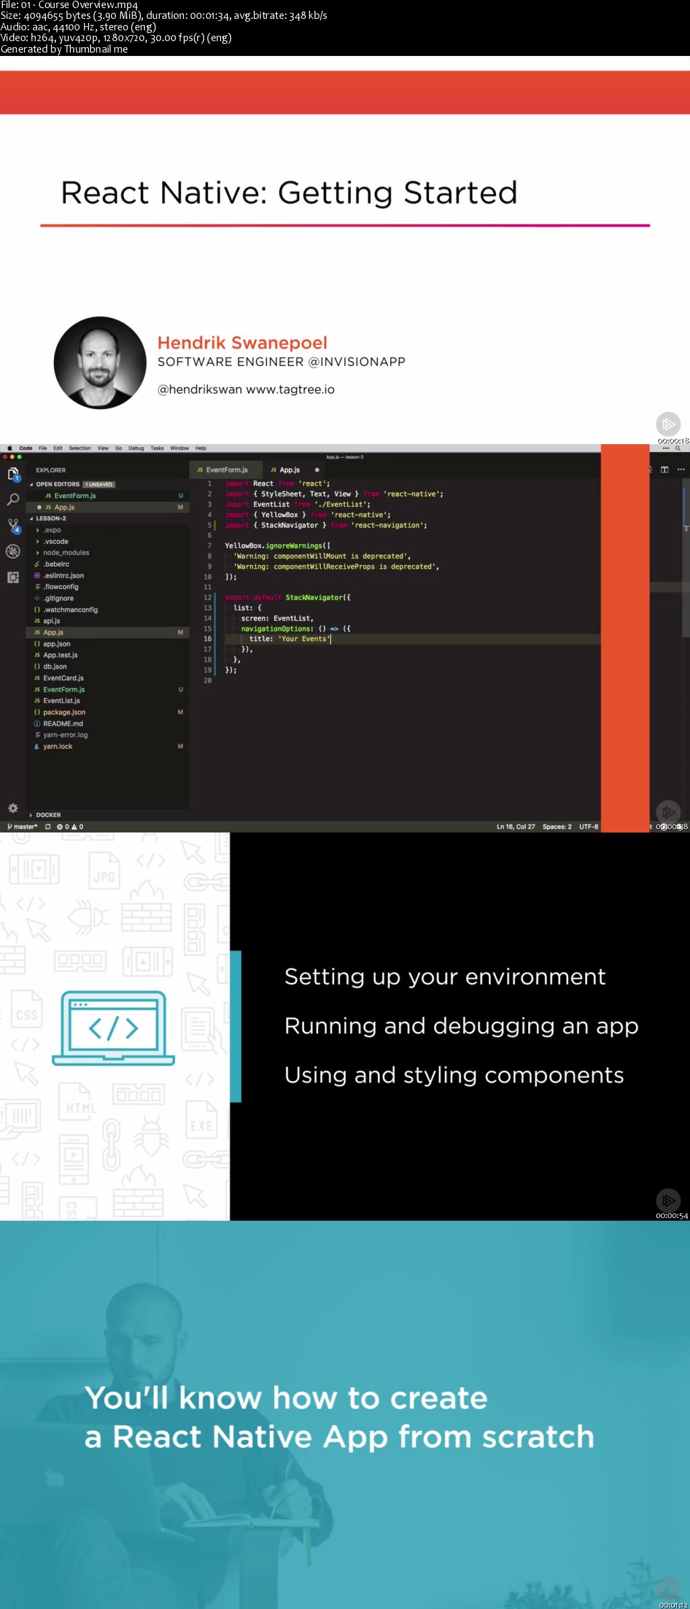Open the View menu
This screenshot has height=1609, width=690.
[x=103, y=448]
